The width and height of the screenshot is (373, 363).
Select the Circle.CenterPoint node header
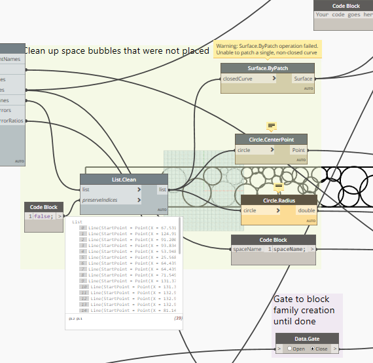[271, 140]
